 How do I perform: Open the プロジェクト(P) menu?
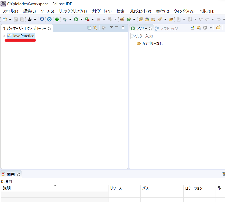(x=140, y=11)
